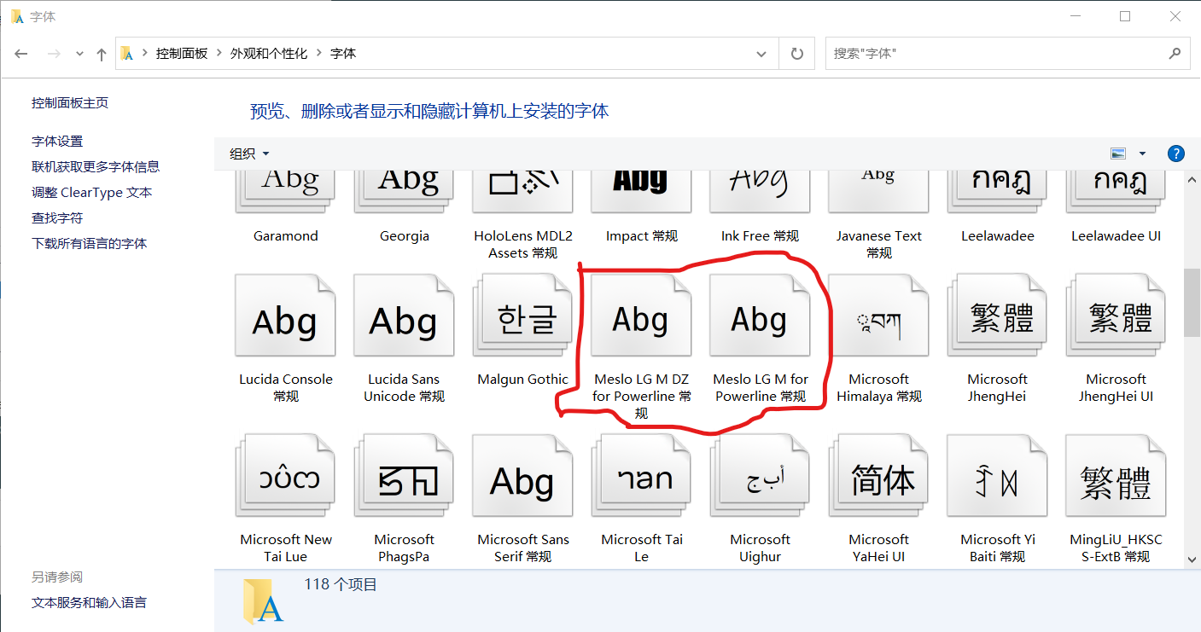Click the vertical scrollbar thumb

coord(1192,303)
